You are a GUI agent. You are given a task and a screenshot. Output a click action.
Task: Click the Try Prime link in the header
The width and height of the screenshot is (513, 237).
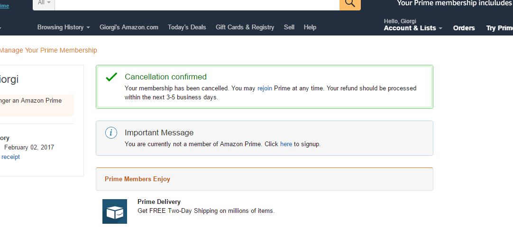[x=500, y=28]
